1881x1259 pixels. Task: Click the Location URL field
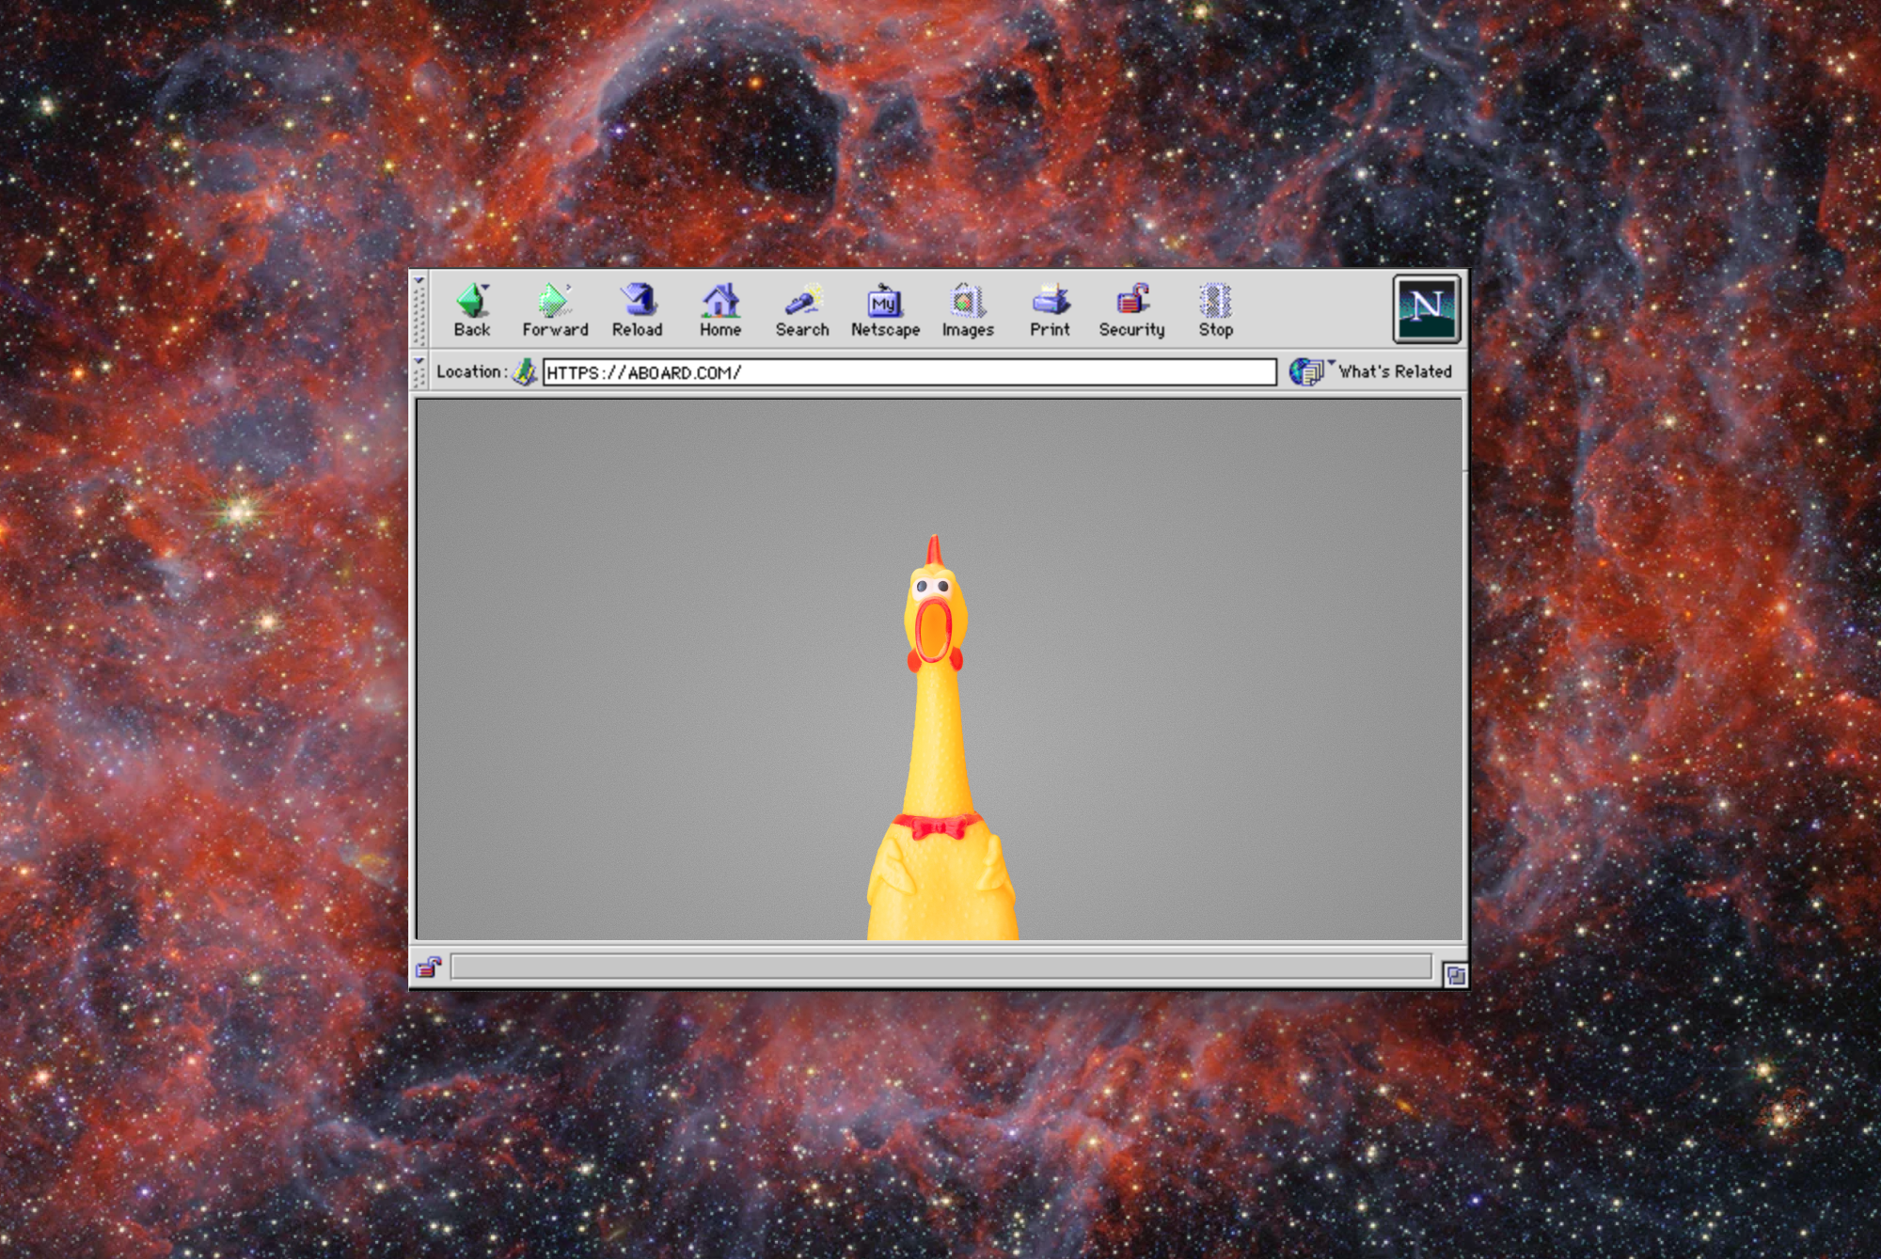point(909,372)
